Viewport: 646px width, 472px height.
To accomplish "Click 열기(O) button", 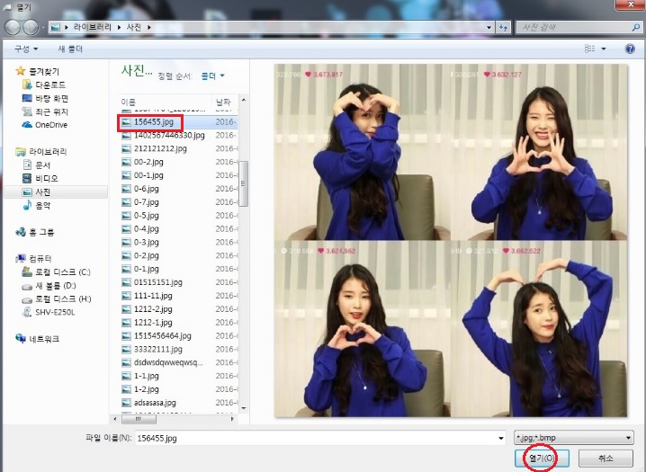I will 542,458.
